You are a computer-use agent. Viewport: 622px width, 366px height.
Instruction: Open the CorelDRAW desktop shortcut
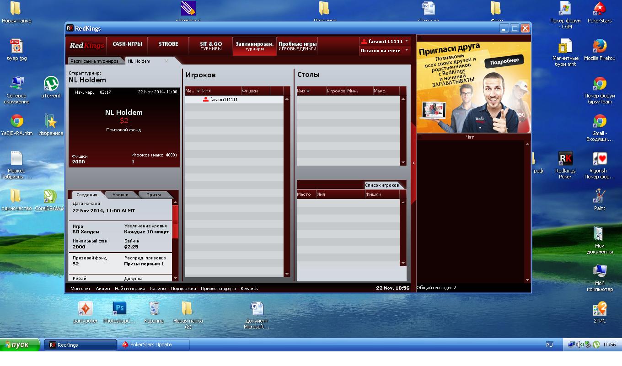tap(50, 197)
